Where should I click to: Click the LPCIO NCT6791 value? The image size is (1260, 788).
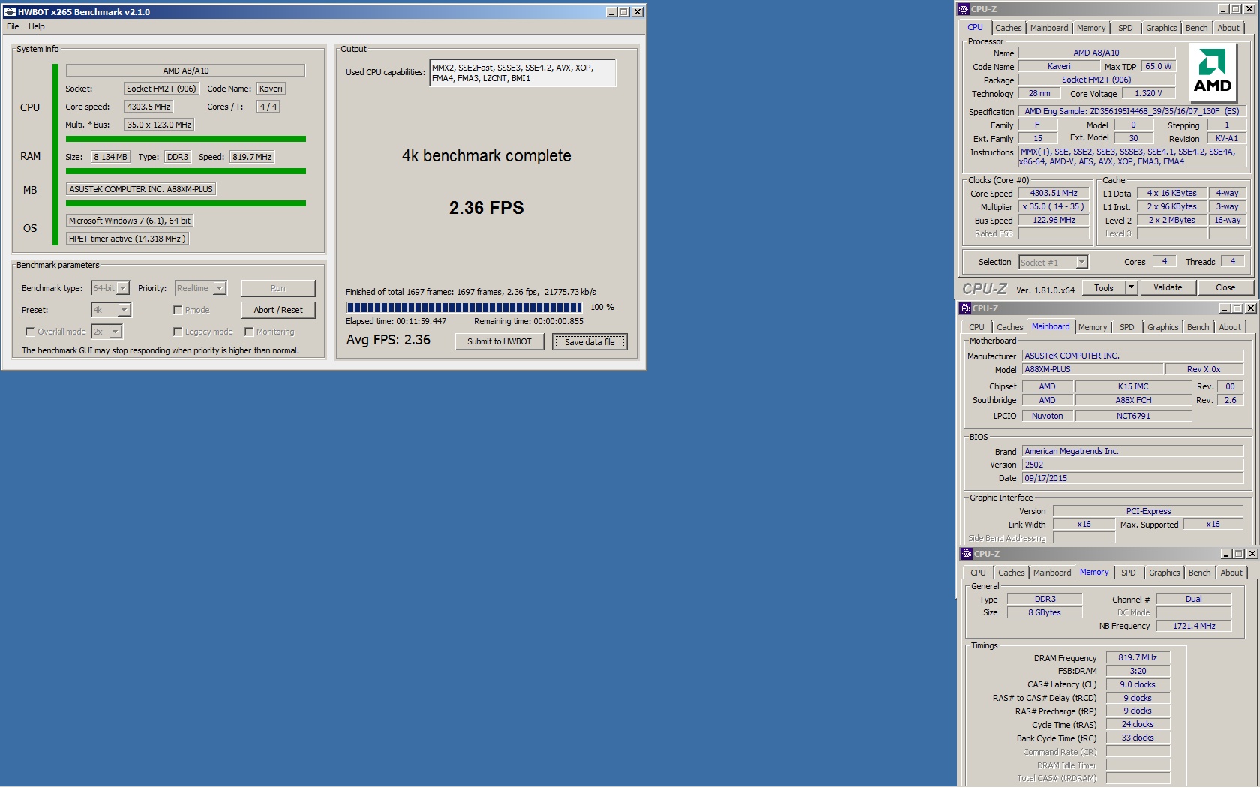point(1132,416)
